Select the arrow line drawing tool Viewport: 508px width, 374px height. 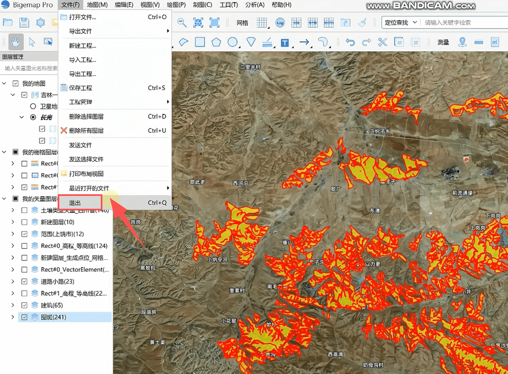pos(304,42)
